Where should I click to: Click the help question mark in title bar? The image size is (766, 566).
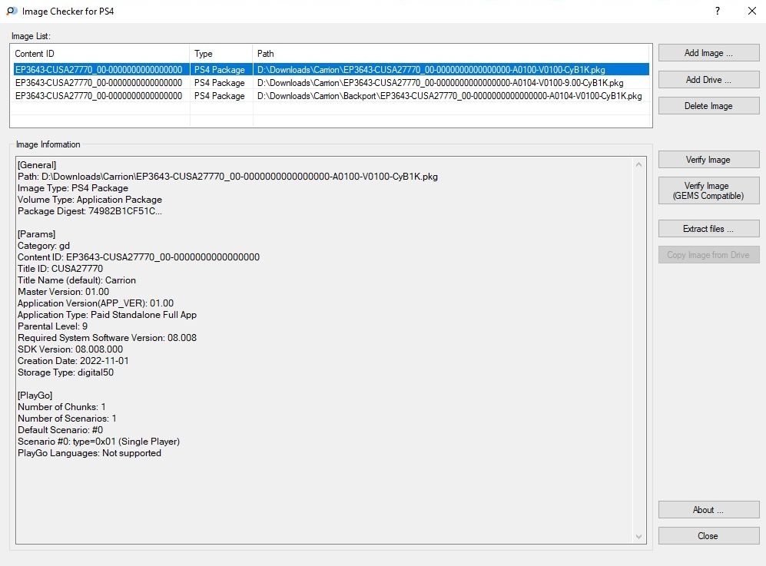[717, 11]
